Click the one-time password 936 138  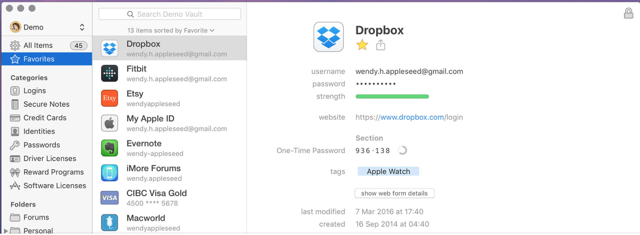[373, 151]
